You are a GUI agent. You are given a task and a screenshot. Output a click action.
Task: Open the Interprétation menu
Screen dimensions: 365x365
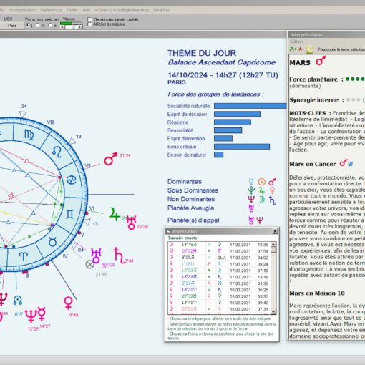(x=23, y=10)
